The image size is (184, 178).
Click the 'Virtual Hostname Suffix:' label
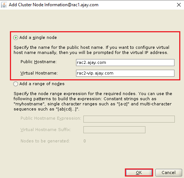coord(46,130)
